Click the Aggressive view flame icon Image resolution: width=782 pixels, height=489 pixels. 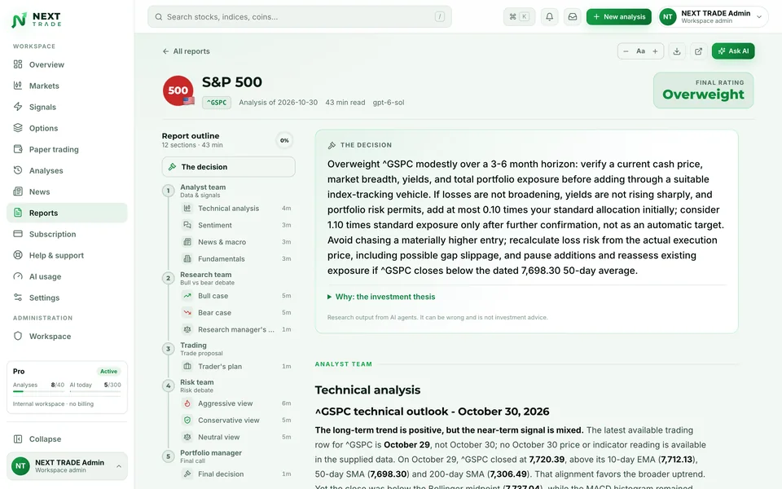click(x=187, y=403)
